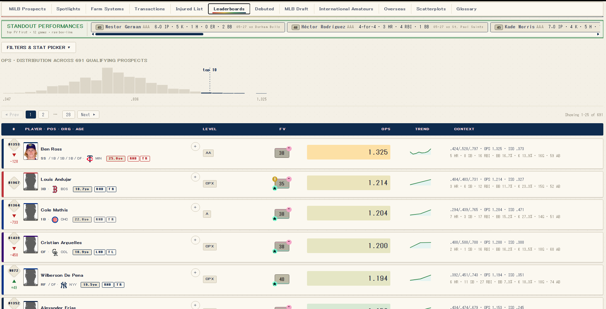
Task: Expand Ben Ross's row with the plus button
Action: pyautogui.click(x=195, y=147)
